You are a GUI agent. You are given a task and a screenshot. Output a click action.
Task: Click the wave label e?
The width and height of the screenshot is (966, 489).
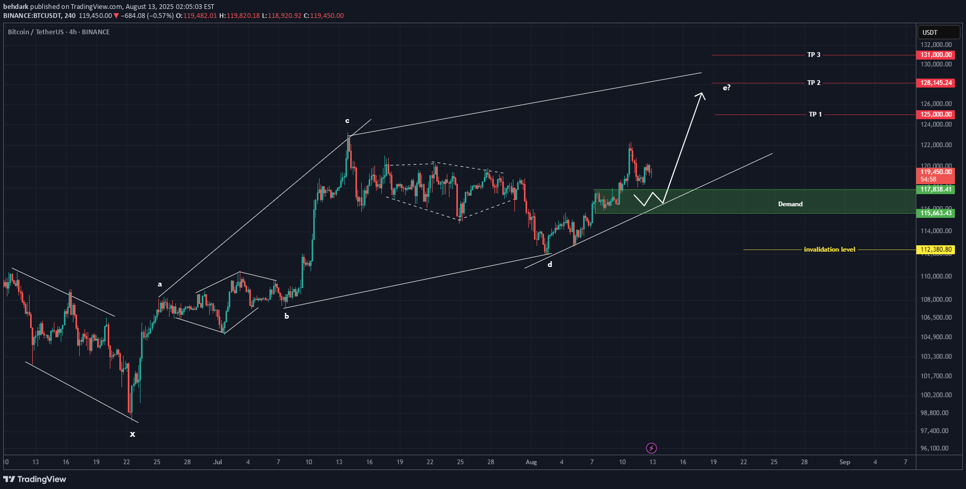point(727,88)
